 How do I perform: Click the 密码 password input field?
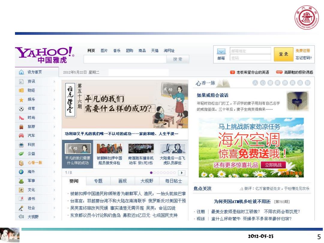tap(250, 58)
